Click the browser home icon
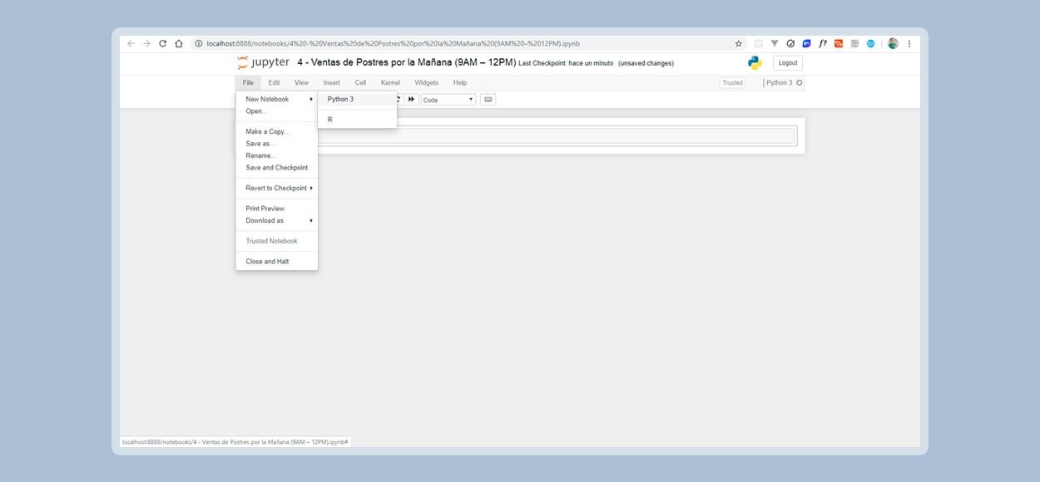1040x482 pixels. (x=179, y=44)
